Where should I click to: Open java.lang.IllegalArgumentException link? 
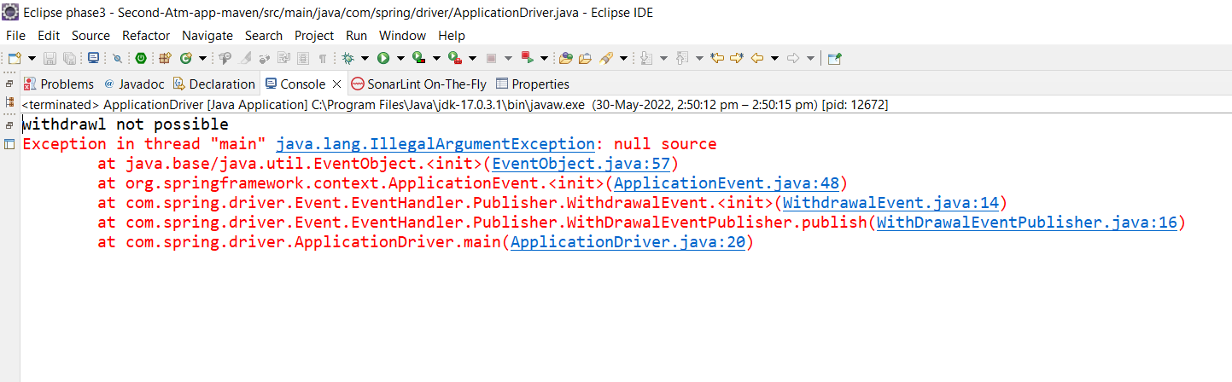coord(435,143)
